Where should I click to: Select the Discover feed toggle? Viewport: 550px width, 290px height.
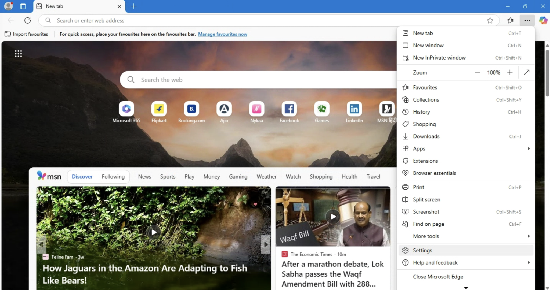pyautogui.click(x=82, y=177)
